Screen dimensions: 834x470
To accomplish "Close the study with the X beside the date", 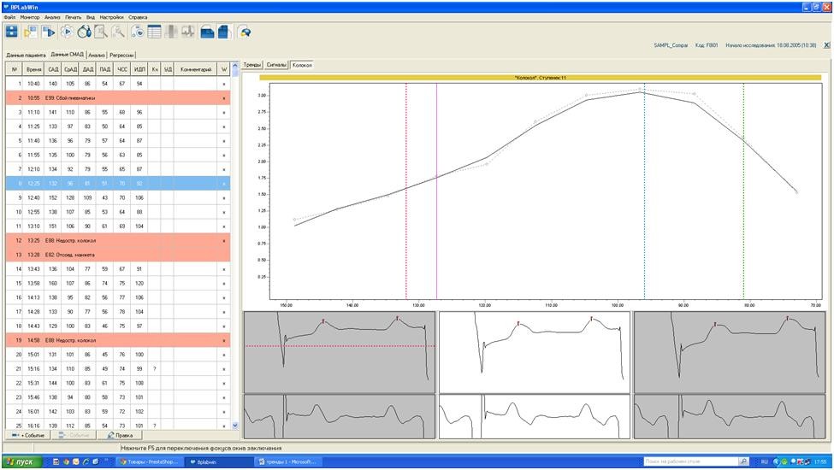I will point(826,45).
